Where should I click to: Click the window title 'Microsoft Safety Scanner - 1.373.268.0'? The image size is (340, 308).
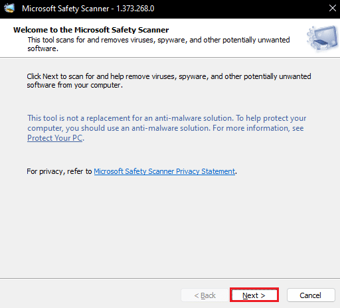[x=88, y=9]
